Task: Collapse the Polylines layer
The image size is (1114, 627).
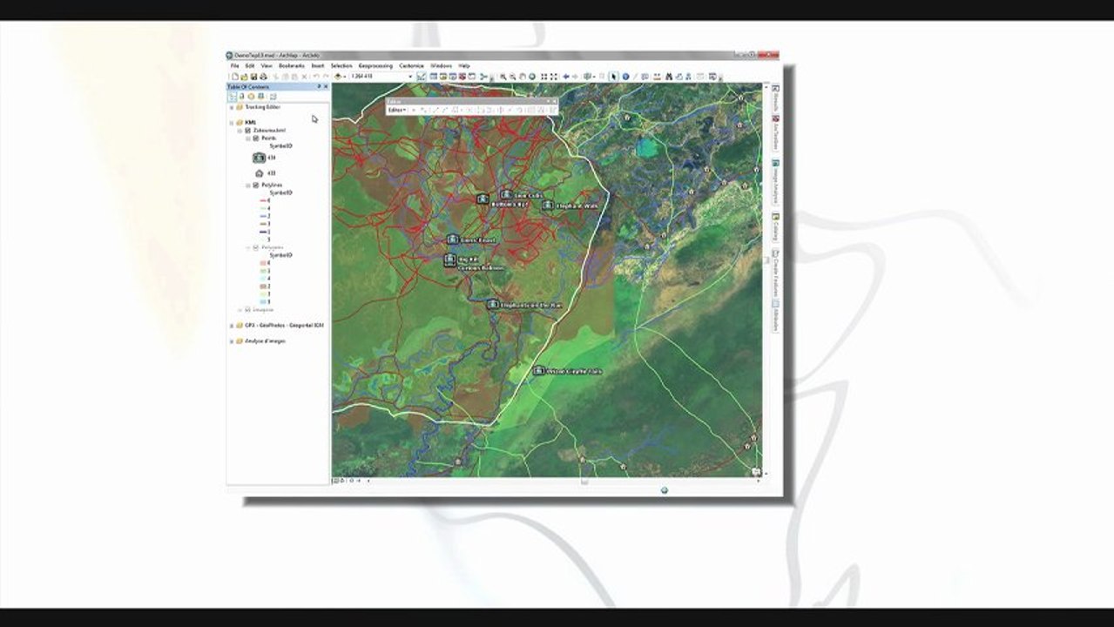Action: [x=247, y=185]
